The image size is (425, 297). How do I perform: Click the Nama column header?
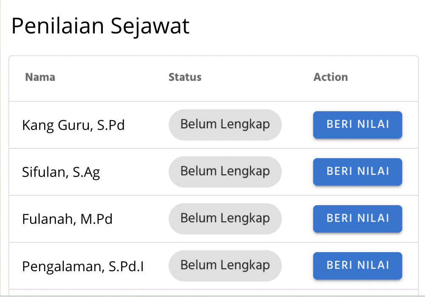[x=40, y=77]
